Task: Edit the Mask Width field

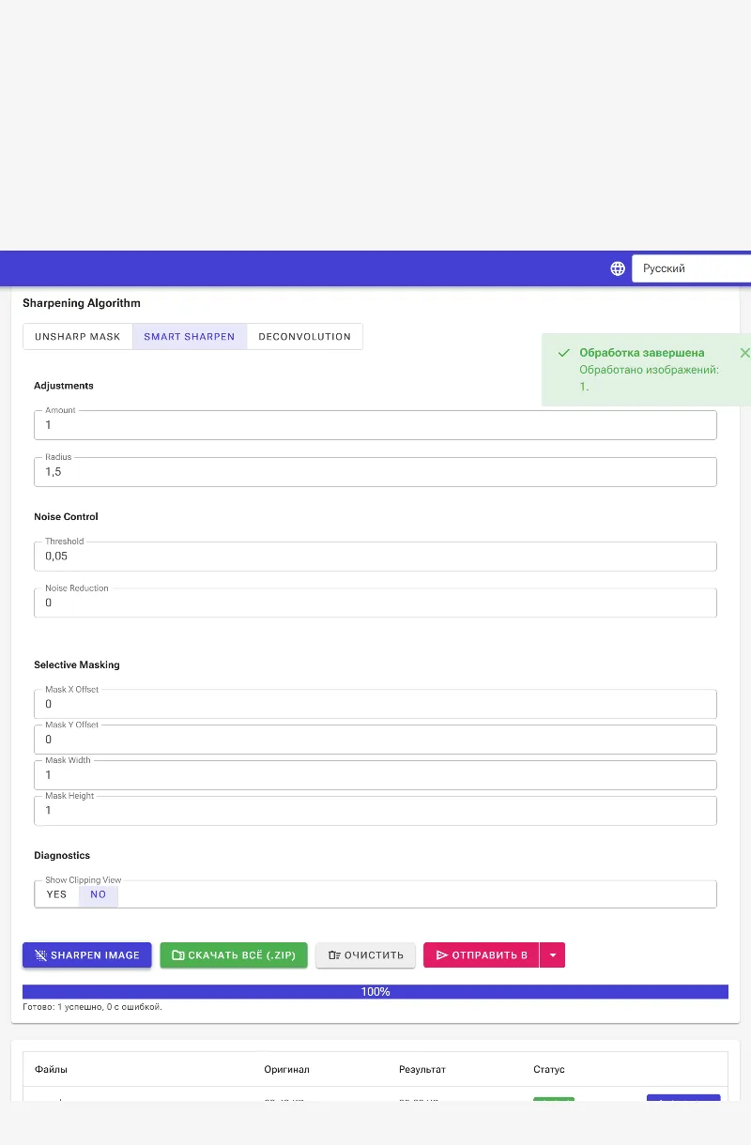Action: click(375, 775)
